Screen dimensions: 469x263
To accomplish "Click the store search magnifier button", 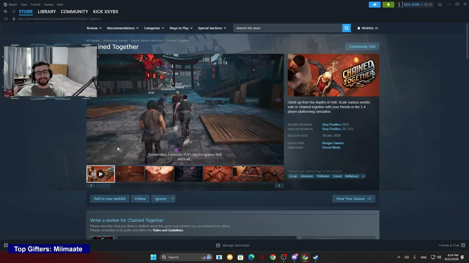I will click(346, 28).
